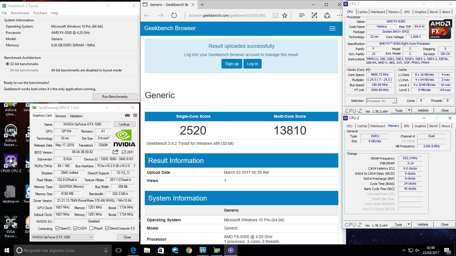The height and width of the screenshot is (256, 456).
Task: Open Edge from the taskbar
Action: pyautogui.click(x=133, y=250)
